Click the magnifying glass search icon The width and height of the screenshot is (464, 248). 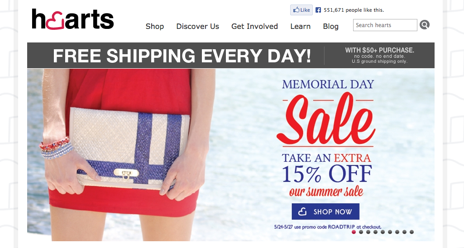point(424,25)
